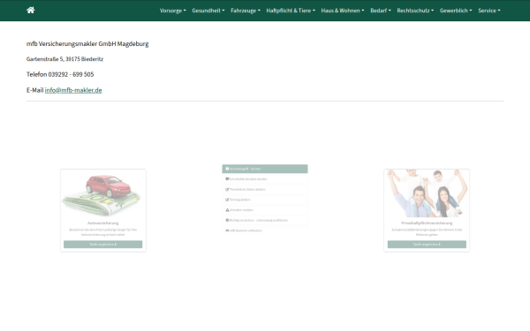The image size is (530, 331).
Task: Click Tarife vergleichen under Privathaftpflichtversicherung
Action: tap(427, 244)
